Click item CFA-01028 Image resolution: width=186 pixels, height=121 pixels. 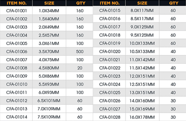[110, 117]
